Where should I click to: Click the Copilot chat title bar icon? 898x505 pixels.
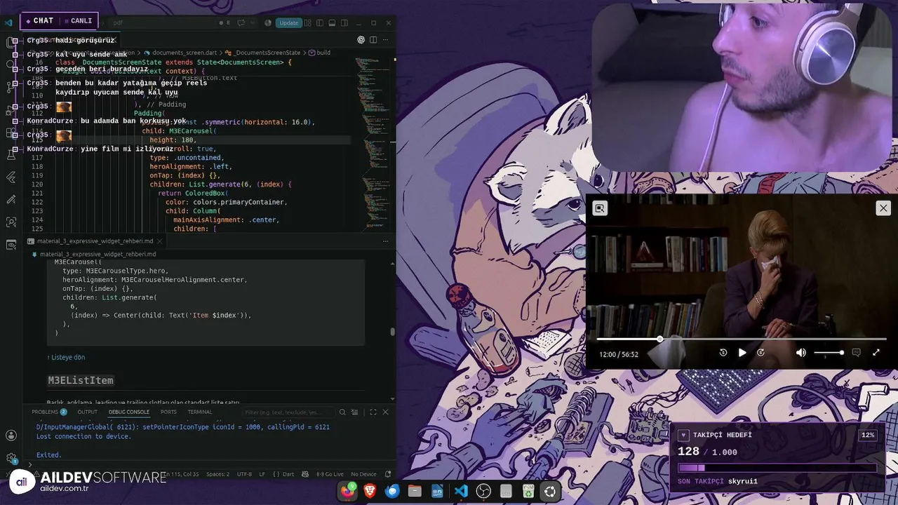coord(242,22)
